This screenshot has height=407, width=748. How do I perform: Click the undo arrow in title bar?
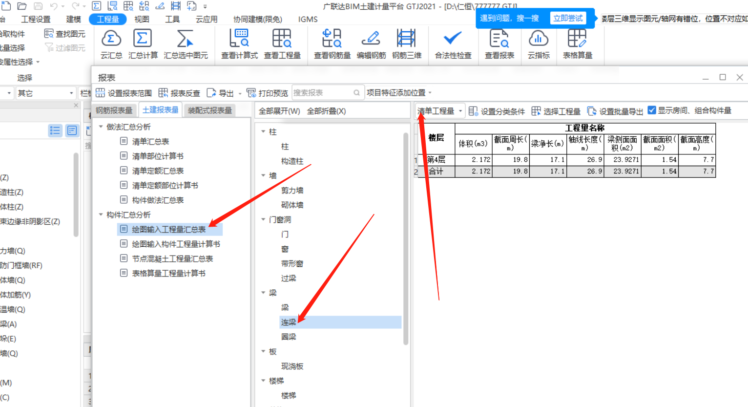point(54,6)
